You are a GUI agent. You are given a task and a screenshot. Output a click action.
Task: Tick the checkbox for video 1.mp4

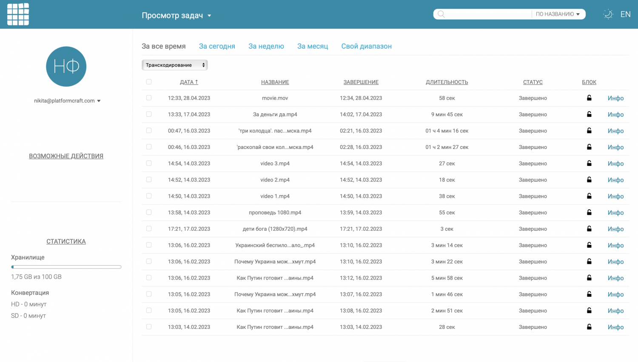(149, 196)
